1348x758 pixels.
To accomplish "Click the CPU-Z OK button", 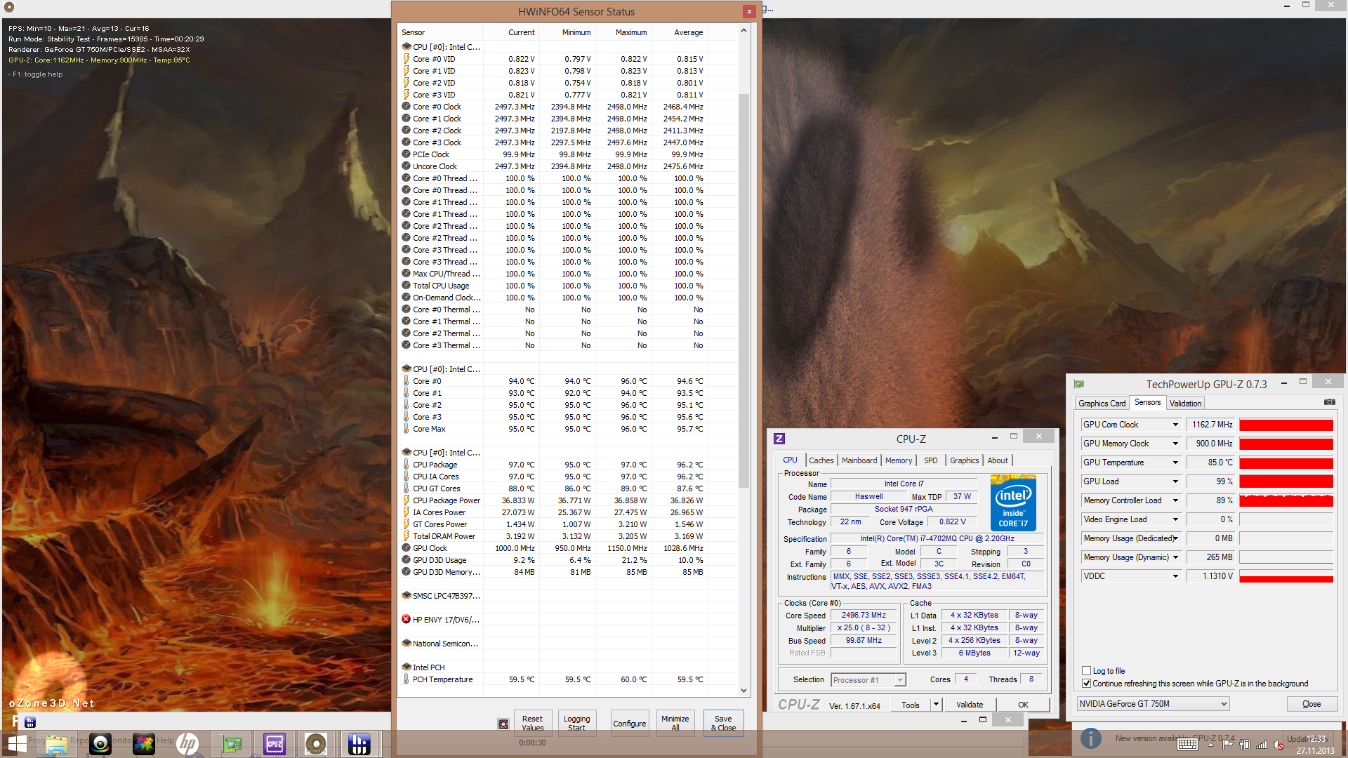I will coord(1023,705).
